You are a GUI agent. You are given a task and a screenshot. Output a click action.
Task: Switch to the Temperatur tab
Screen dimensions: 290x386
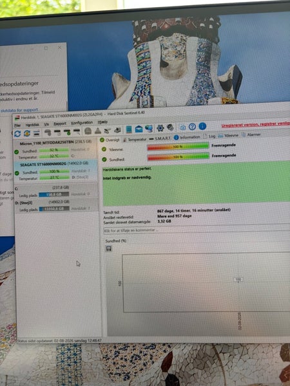(x=135, y=140)
